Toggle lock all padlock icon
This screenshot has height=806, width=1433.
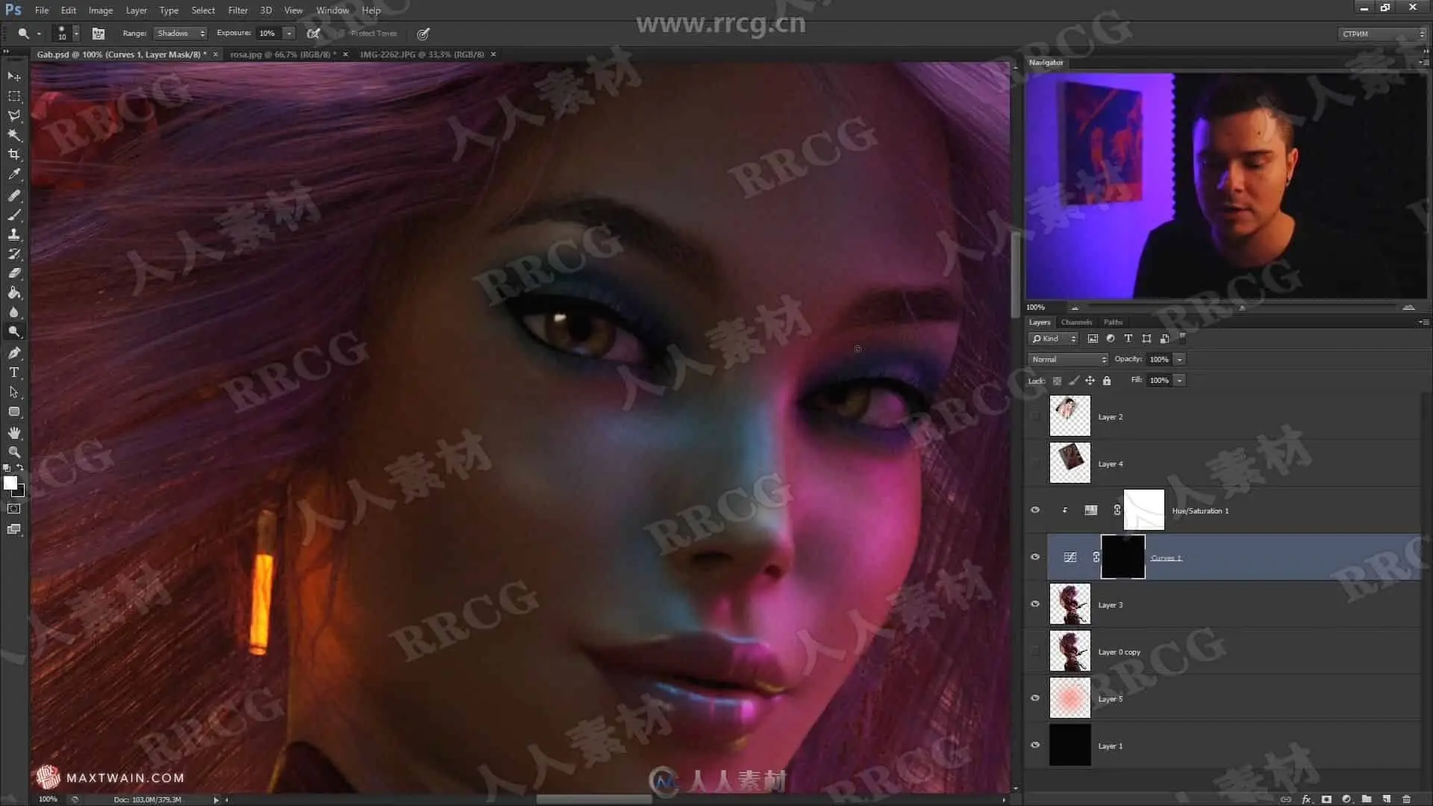(1107, 381)
